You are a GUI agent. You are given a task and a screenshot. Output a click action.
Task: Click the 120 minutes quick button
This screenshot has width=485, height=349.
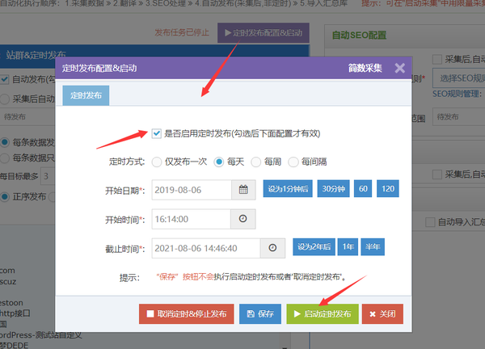coord(388,188)
